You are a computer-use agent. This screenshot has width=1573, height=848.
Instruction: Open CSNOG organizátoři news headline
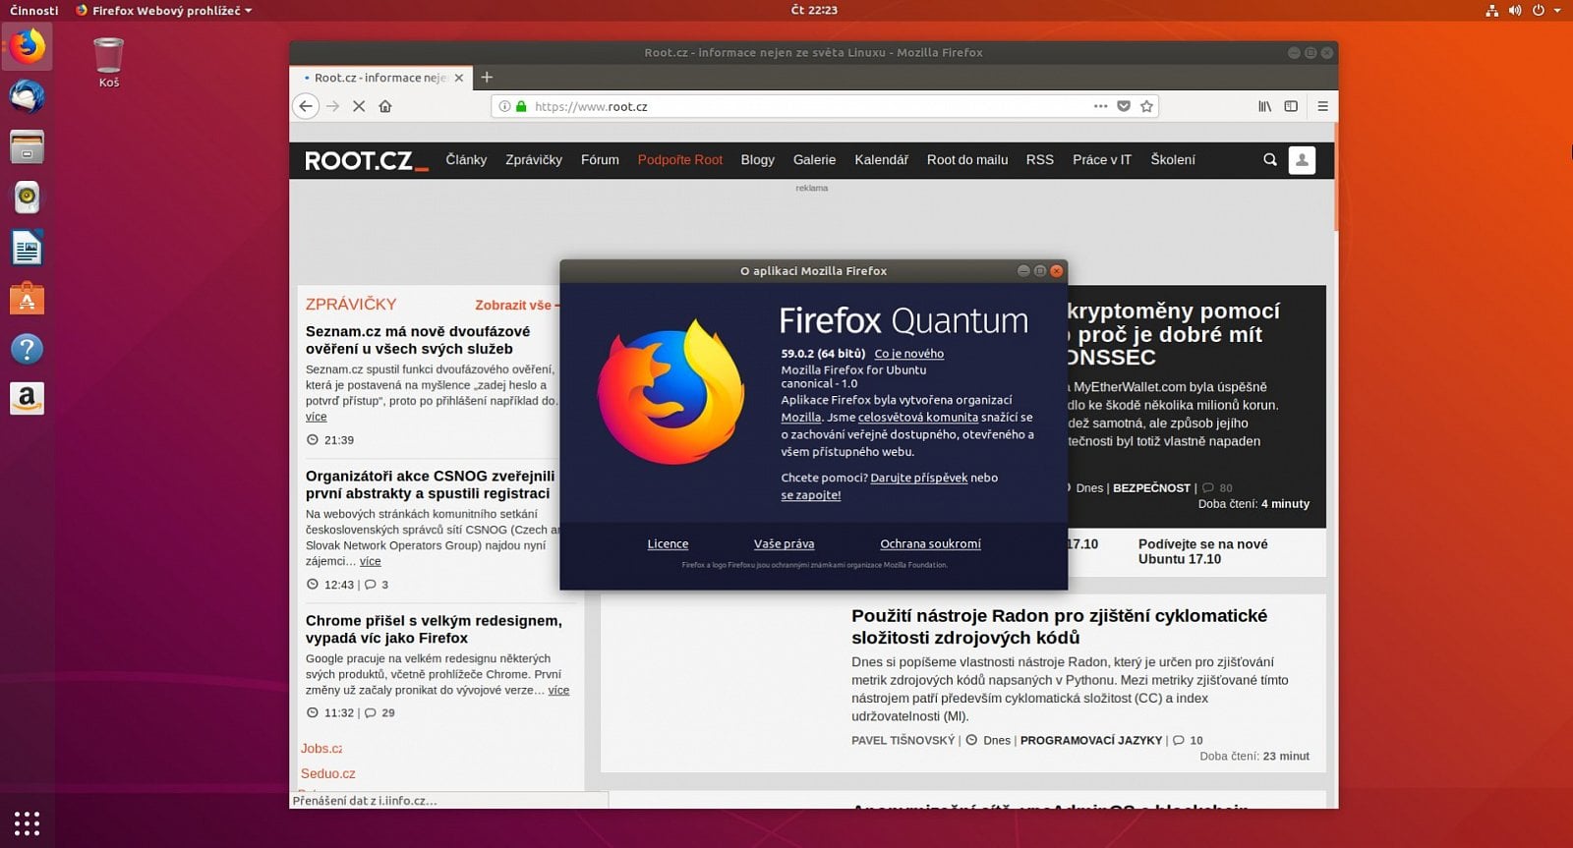[x=430, y=484]
